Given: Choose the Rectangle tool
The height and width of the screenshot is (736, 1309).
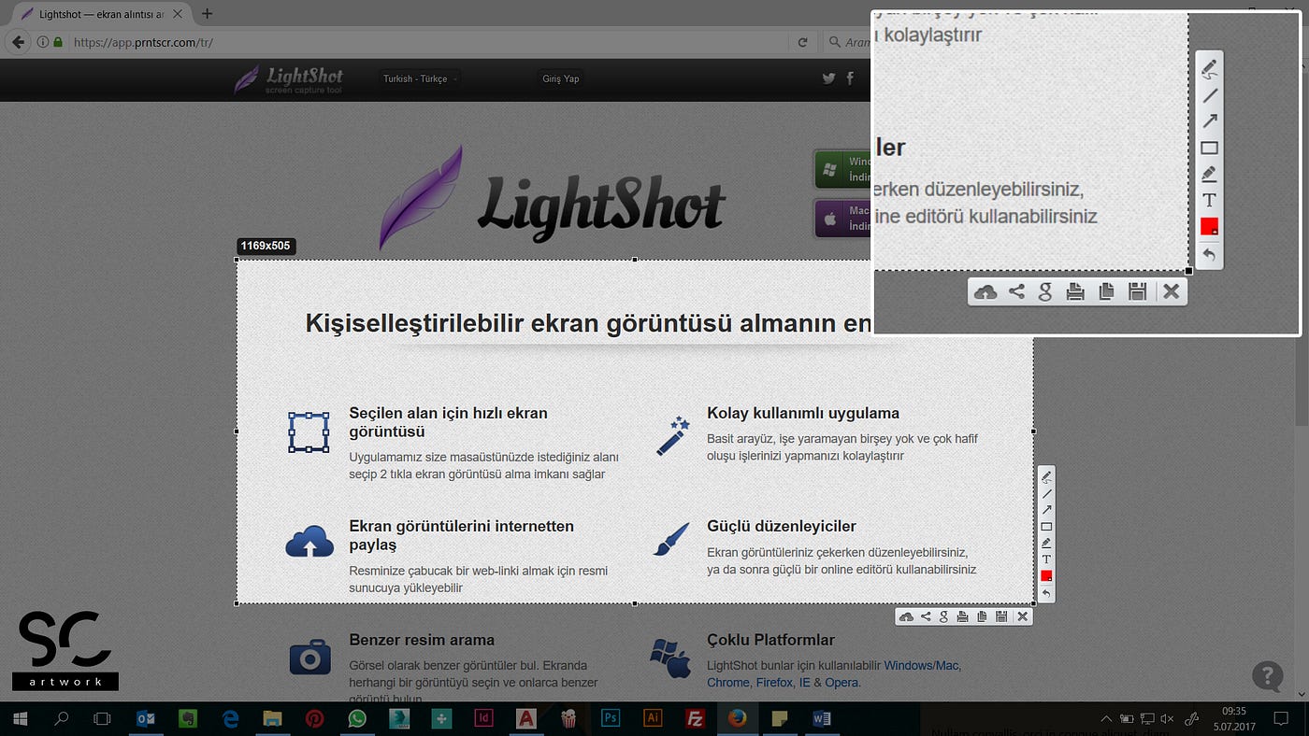Looking at the screenshot, I should 1209,148.
